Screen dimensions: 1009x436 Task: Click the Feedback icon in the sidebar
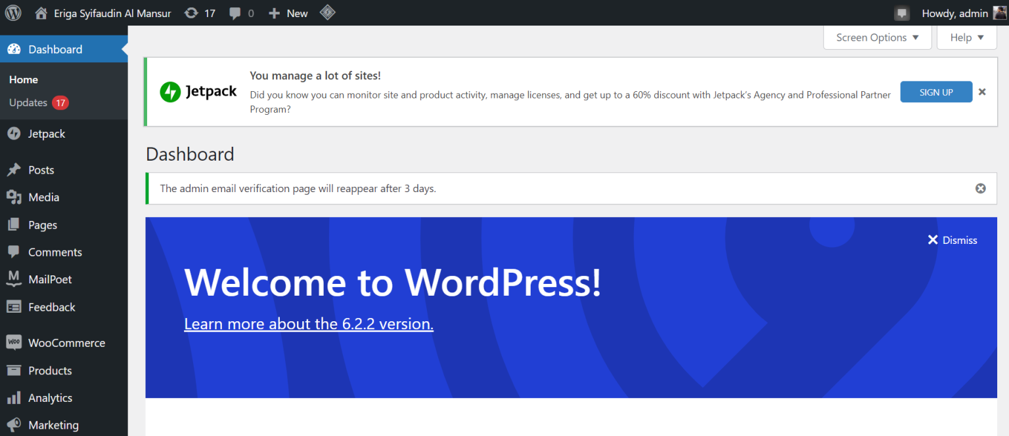pos(14,306)
